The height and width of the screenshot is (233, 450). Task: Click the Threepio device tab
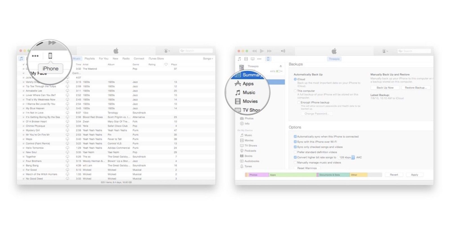pos(334,59)
